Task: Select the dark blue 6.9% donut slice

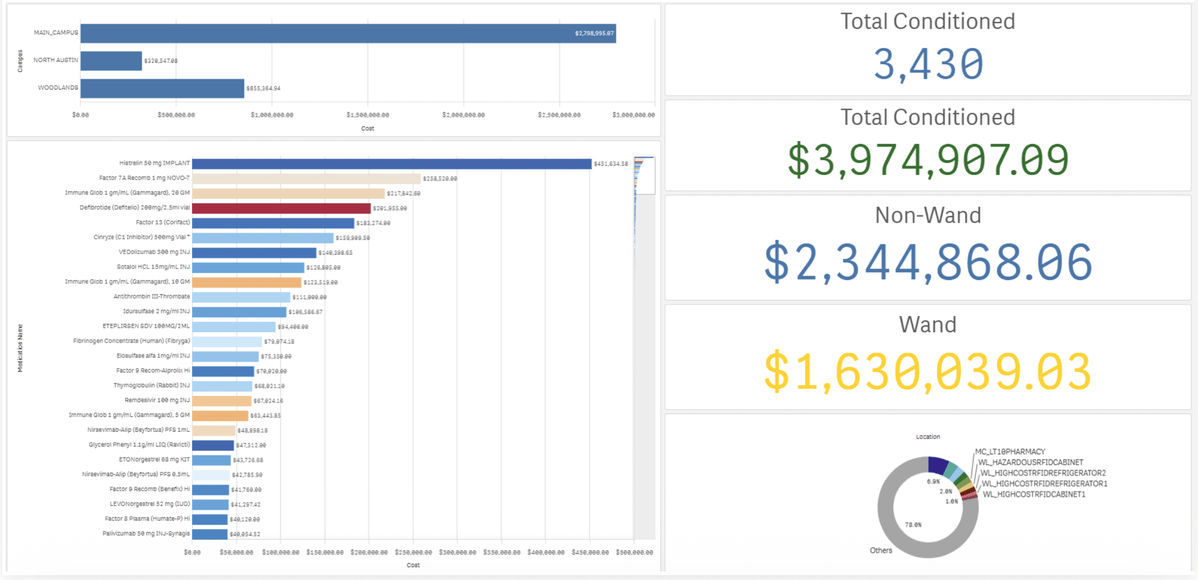Action: (937, 465)
